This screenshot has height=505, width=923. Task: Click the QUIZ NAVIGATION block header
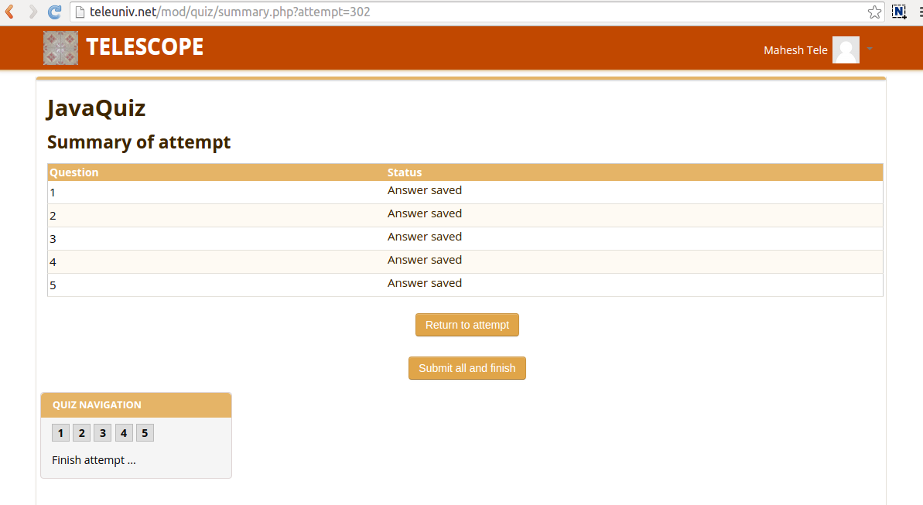(136, 405)
